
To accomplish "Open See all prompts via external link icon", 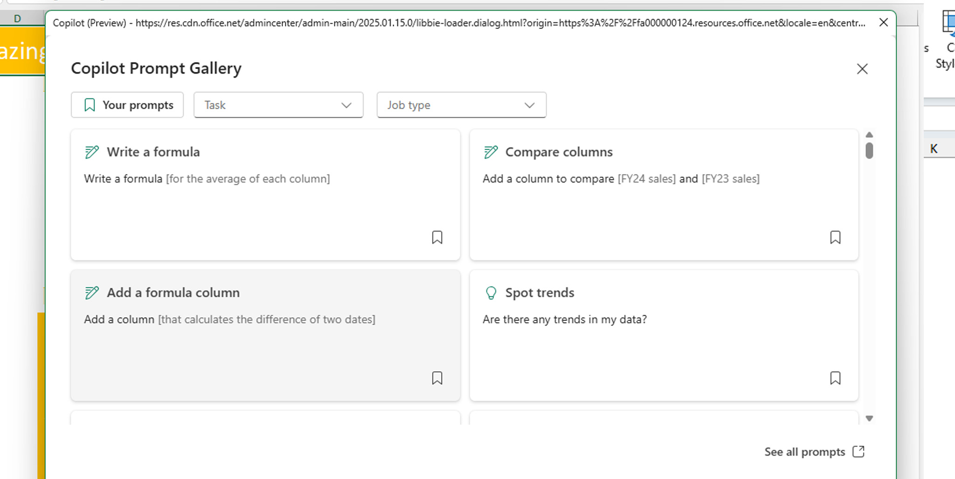I will pyautogui.click(x=858, y=451).
